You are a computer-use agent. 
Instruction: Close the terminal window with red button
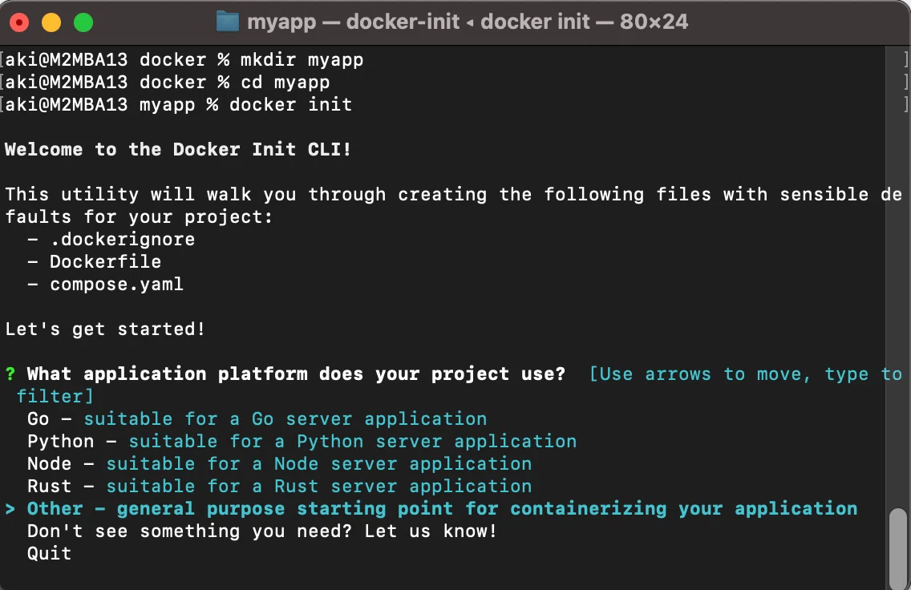[x=19, y=22]
